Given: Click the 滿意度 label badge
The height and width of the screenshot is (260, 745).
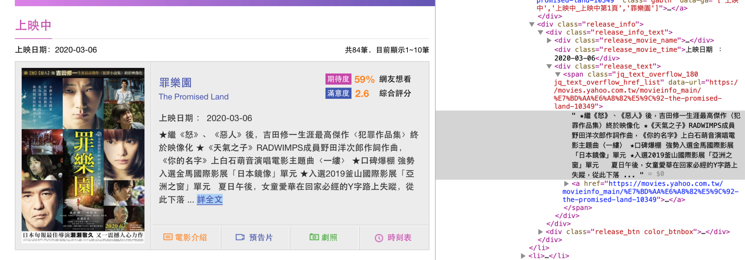Looking at the screenshot, I should (x=338, y=93).
